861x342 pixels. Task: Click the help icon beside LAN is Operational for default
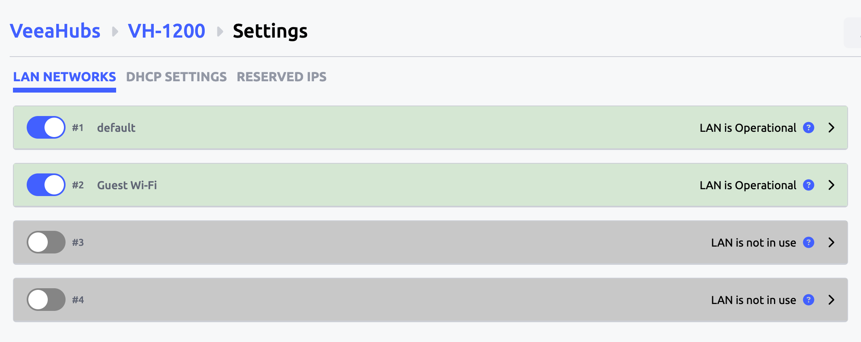click(808, 127)
